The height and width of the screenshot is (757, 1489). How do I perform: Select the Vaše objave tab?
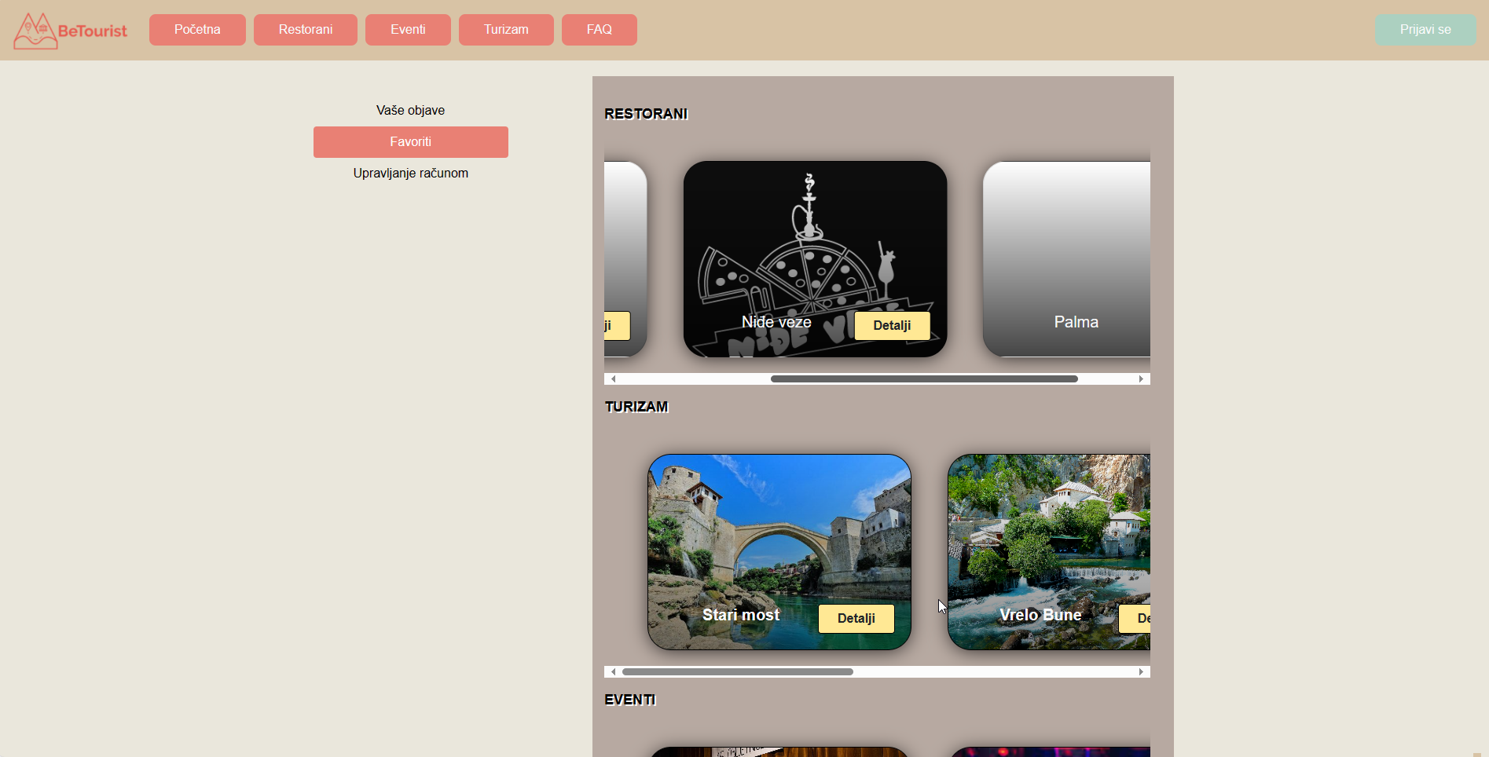[410, 111]
